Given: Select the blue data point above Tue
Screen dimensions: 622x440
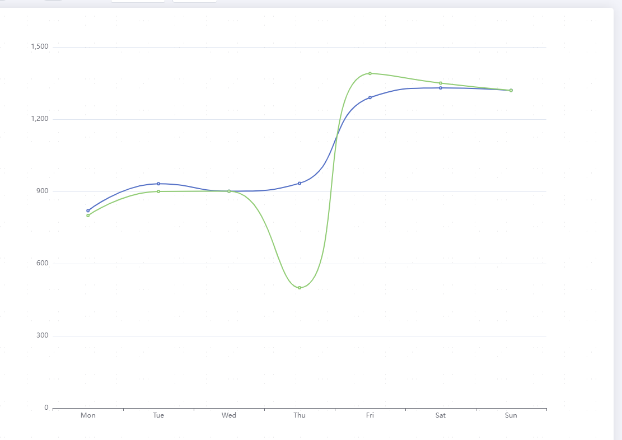Looking at the screenshot, I should click(x=158, y=184).
